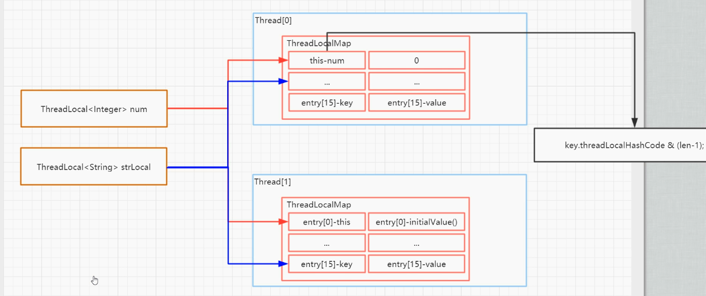Select the cell containing value 0
This screenshot has height=296, width=706.
point(416,60)
